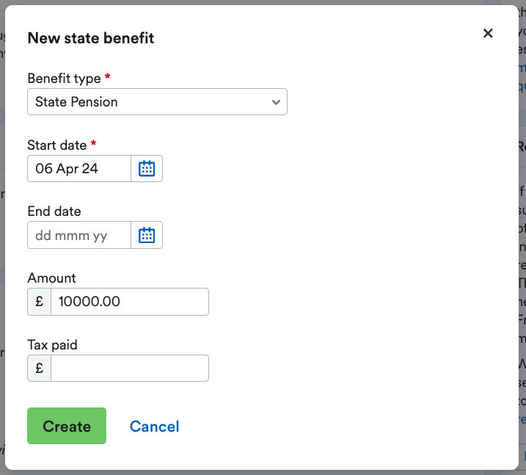Focus the Amount input field

coord(130,302)
